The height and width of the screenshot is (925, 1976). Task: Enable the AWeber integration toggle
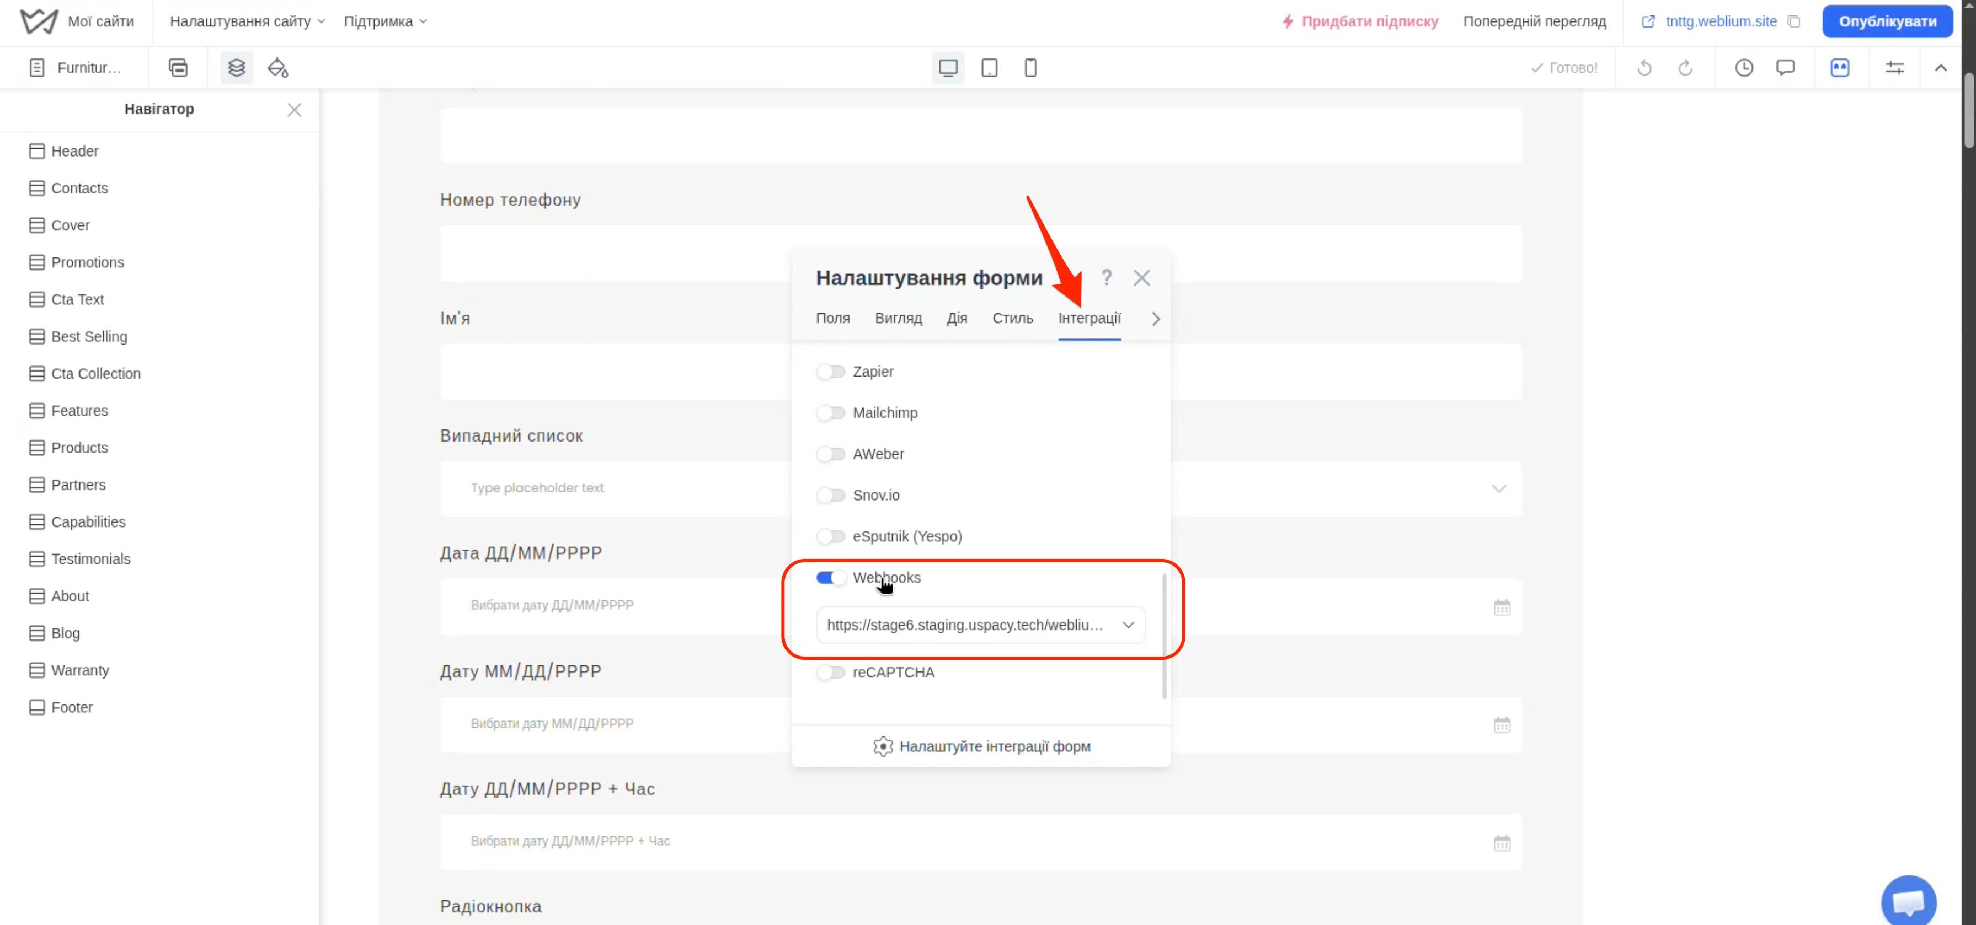(830, 454)
